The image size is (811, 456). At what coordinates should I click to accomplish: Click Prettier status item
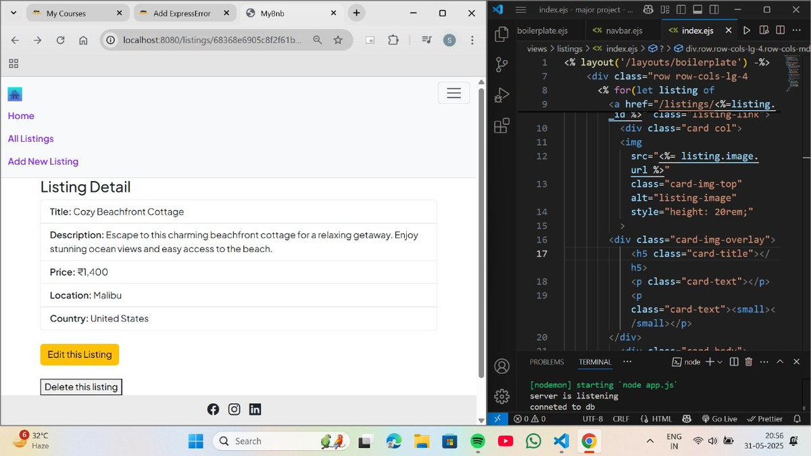click(x=765, y=419)
